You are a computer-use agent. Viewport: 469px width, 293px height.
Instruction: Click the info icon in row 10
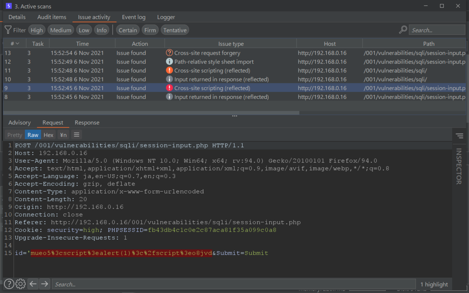point(169,79)
